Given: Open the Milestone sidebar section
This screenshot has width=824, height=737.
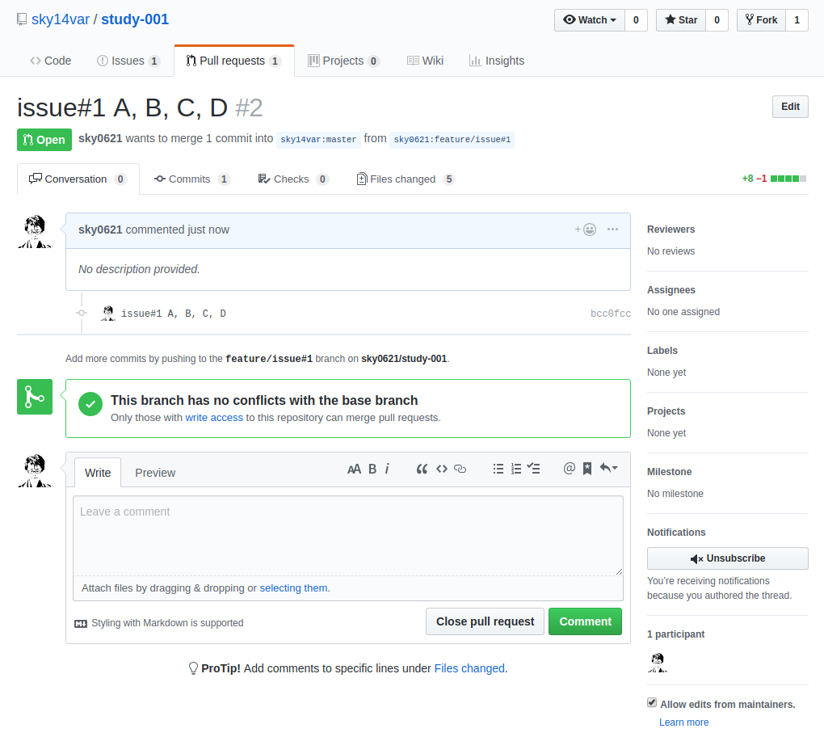Looking at the screenshot, I should [669, 471].
